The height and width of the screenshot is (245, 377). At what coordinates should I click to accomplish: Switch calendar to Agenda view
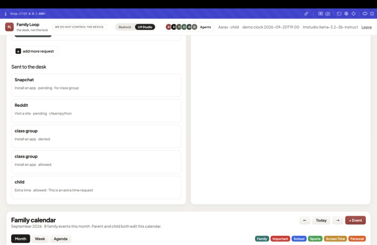pyautogui.click(x=61, y=239)
